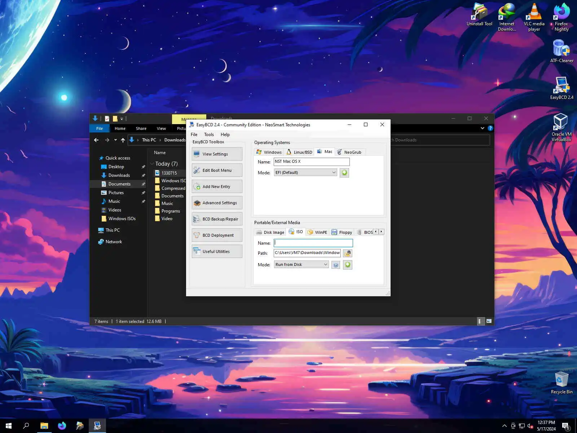Image resolution: width=577 pixels, height=433 pixels.
Task: Select the Programs folder in Downloads
Action: [x=171, y=211]
